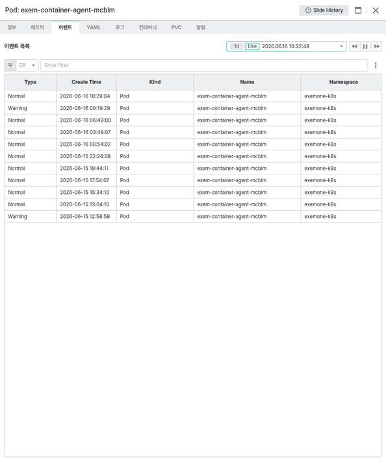The image size is (386, 464).
Task: Switch to the 메트릭 tab
Action: pyautogui.click(x=37, y=27)
